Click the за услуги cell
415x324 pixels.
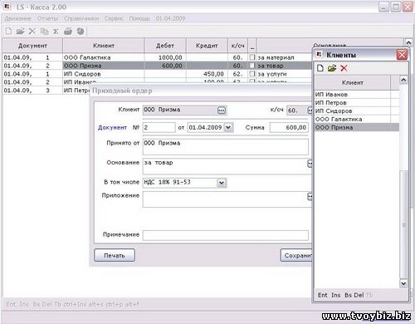coord(284,74)
